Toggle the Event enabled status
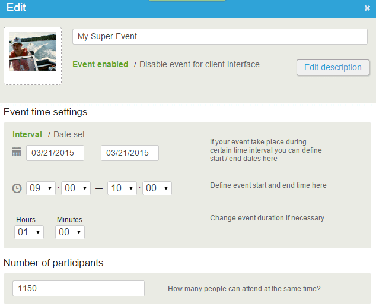 click(100, 64)
